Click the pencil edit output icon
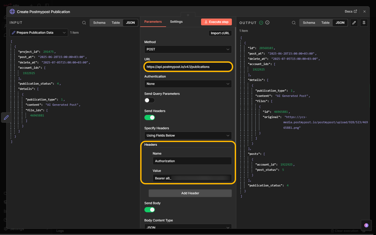Image resolution: width=376 pixels, height=235 pixels. click(x=354, y=23)
